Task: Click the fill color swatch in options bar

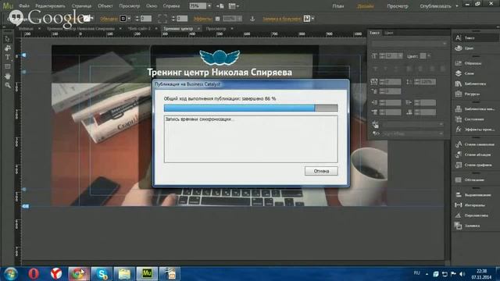Action: 87,19
